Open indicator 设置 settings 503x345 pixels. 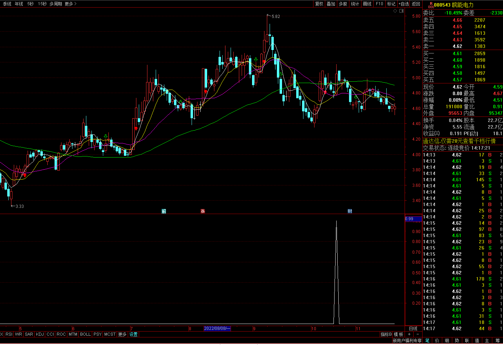[134, 334]
